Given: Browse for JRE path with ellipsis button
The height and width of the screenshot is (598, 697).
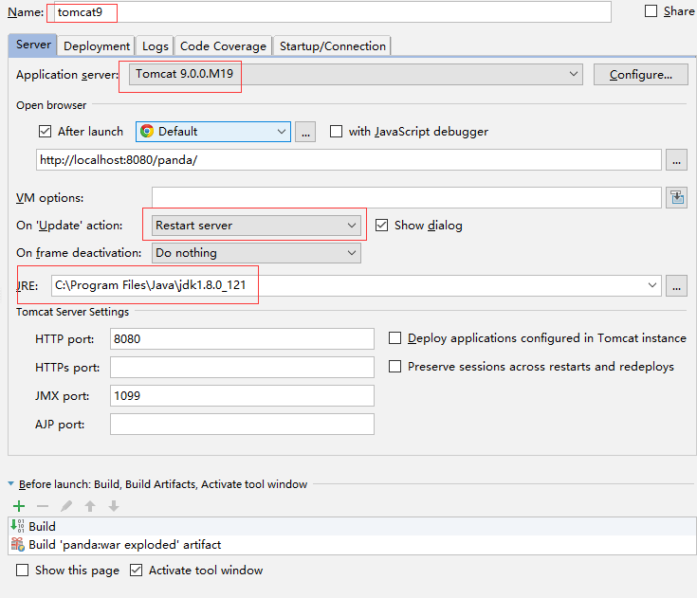Looking at the screenshot, I should [676, 285].
